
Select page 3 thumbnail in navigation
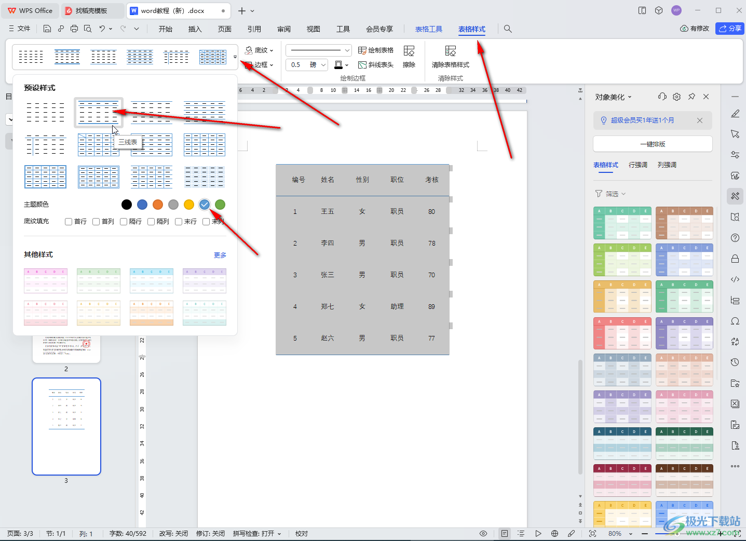click(x=66, y=426)
